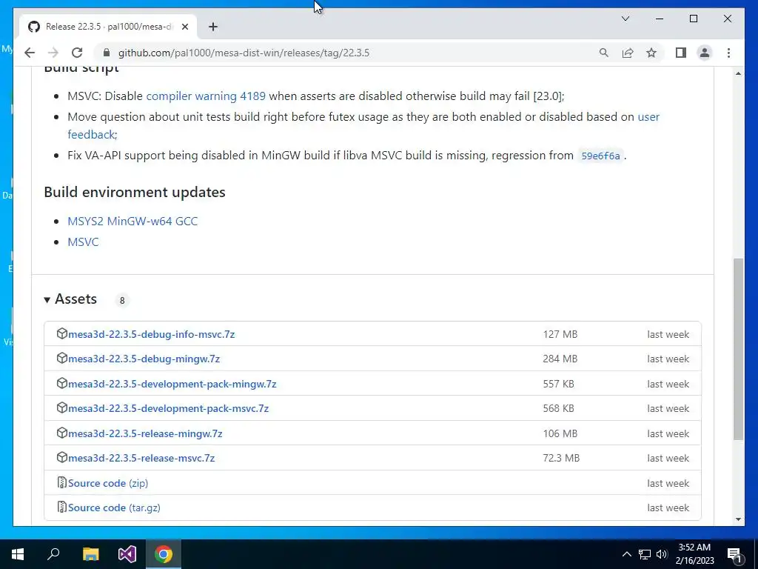View site security lock info
The width and height of the screenshot is (758, 569).
click(107, 53)
